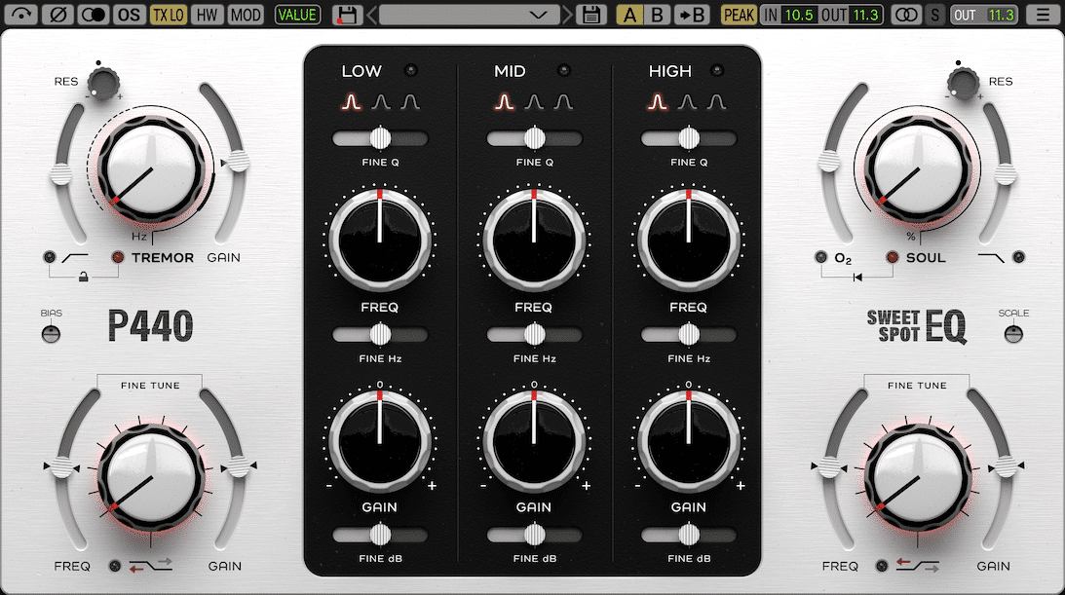Click the OS oversampling button

[x=128, y=15]
